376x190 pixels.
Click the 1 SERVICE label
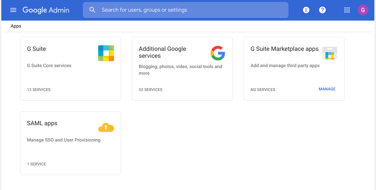click(x=37, y=164)
